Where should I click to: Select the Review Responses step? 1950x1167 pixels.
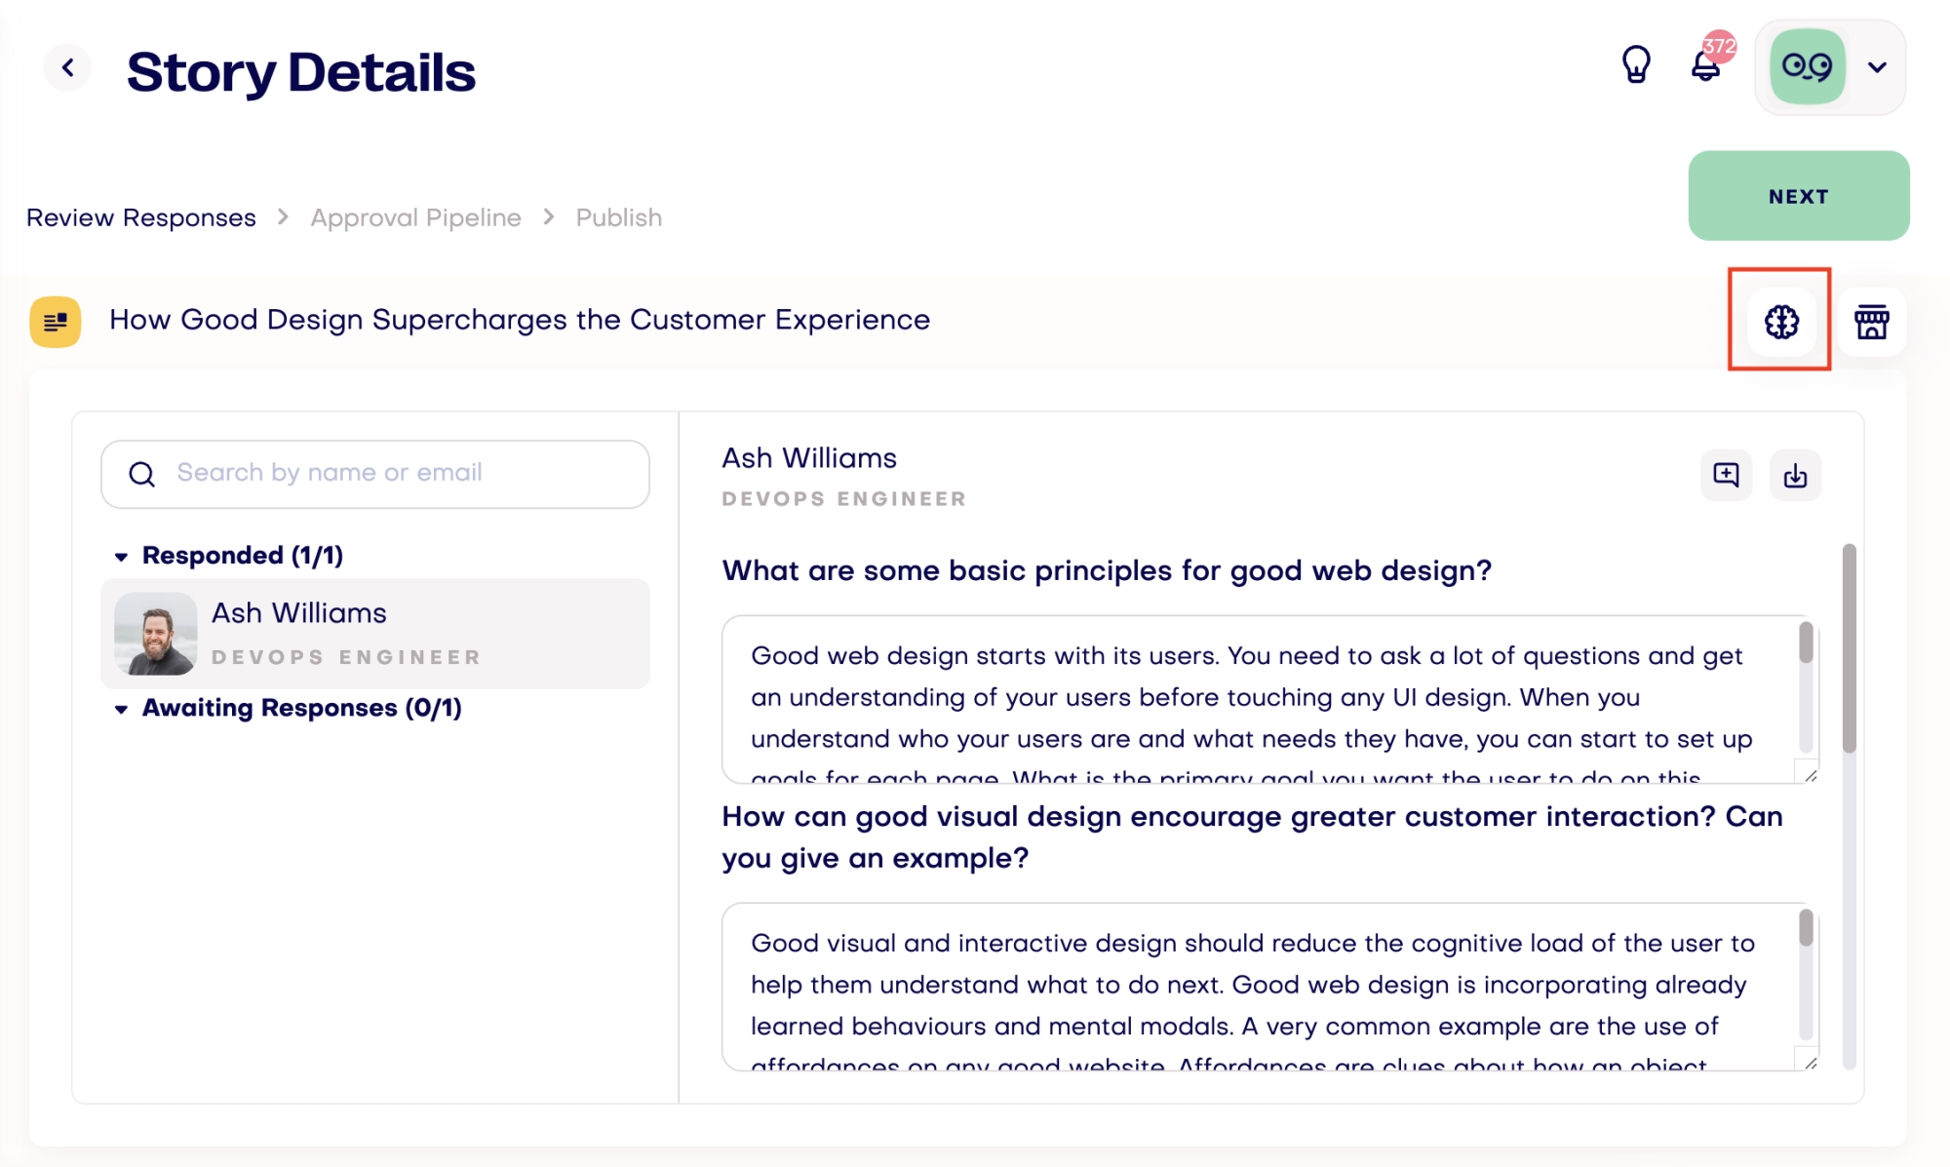tap(141, 217)
